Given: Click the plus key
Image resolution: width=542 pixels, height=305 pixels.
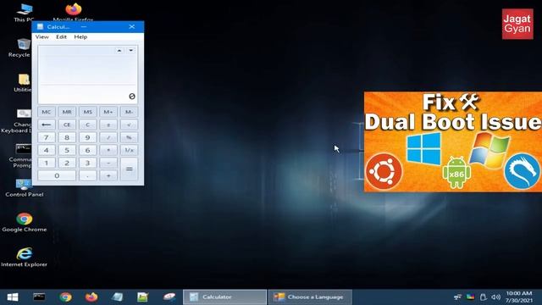Looking at the screenshot, I should 108,175.
